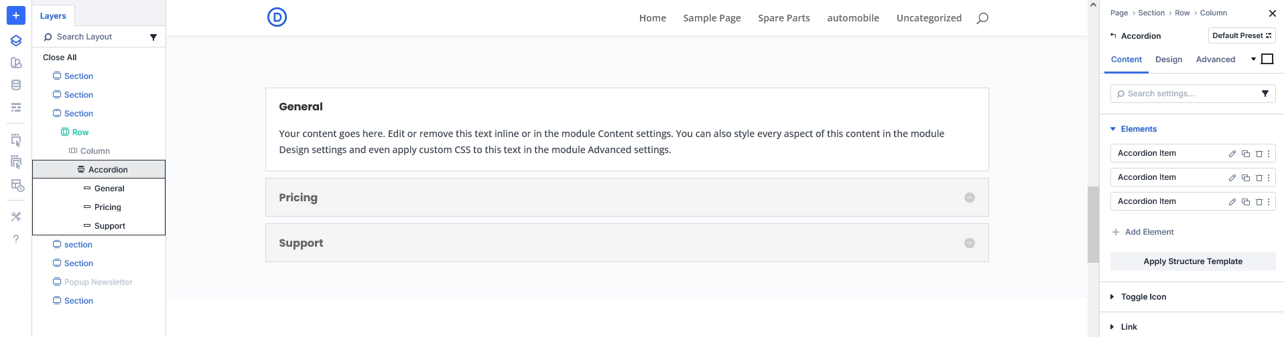This screenshot has width=1284, height=337.
Task: Click the database icon in left sidebar
Action: (x=16, y=85)
